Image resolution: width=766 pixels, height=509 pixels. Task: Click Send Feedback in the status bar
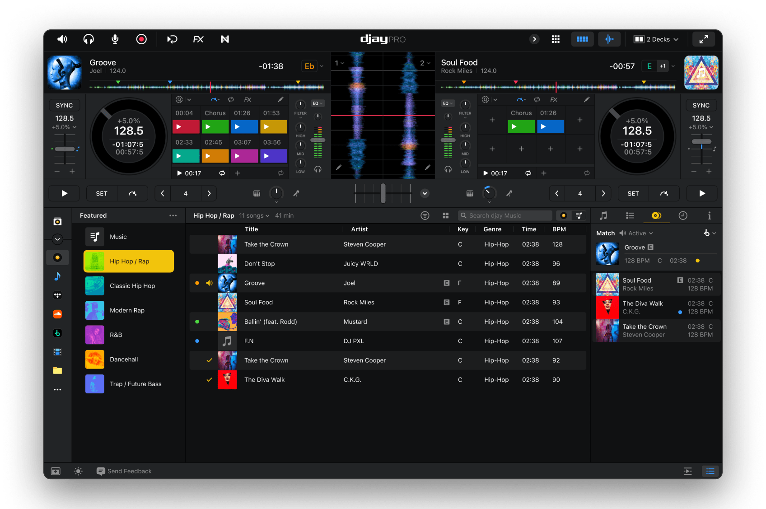pos(124,471)
